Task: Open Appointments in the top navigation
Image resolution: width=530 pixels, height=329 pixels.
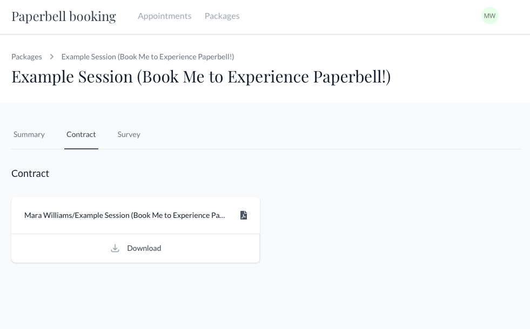Action: pos(164,16)
